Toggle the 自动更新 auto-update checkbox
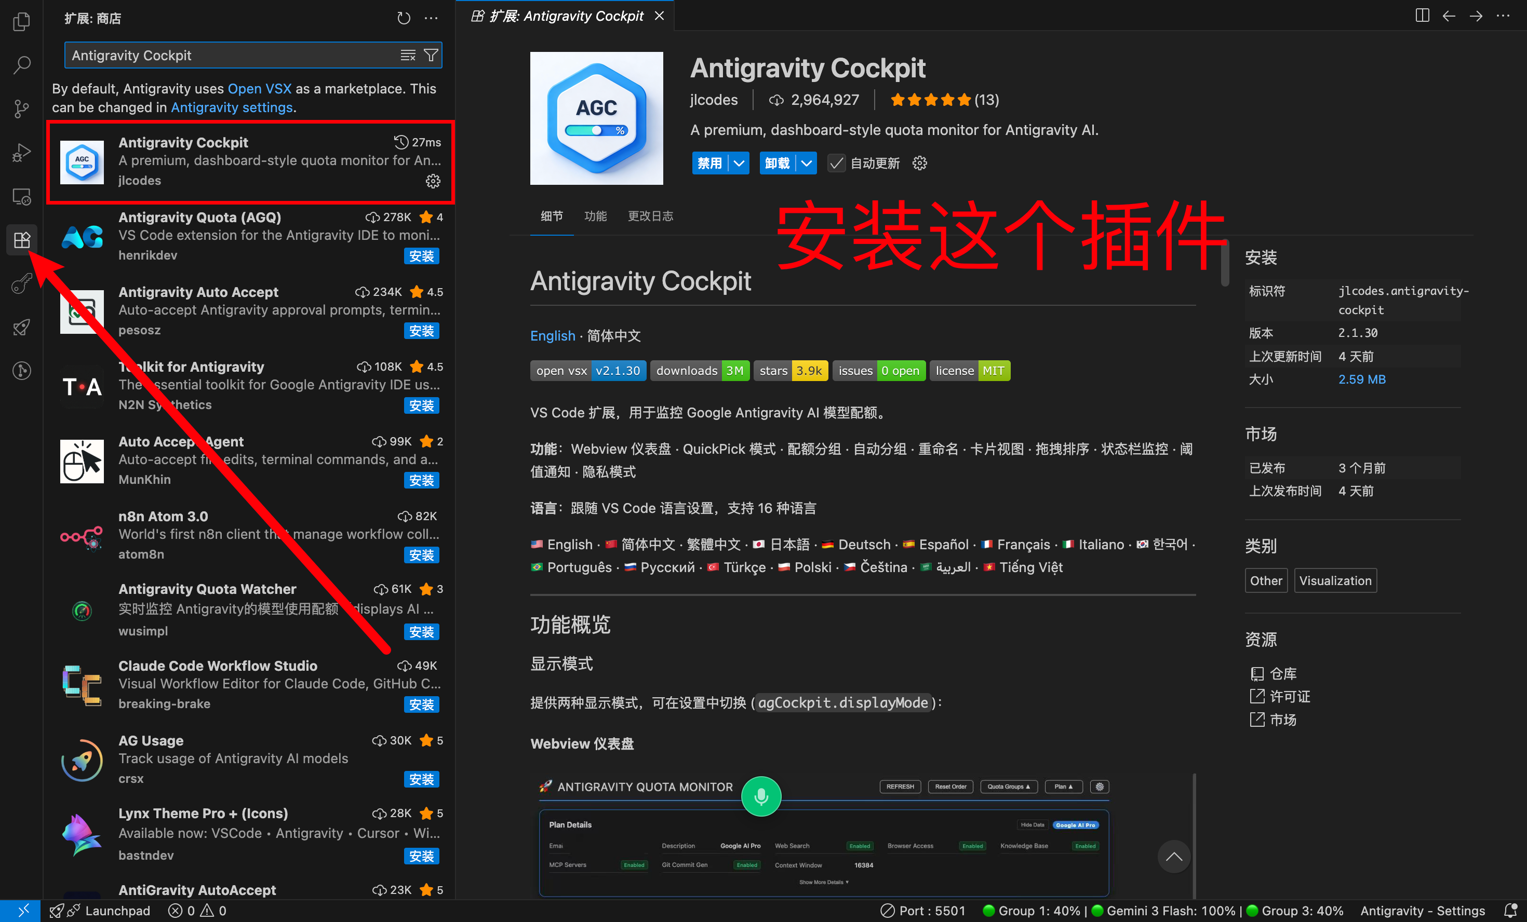The width and height of the screenshot is (1527, 922). [836, 163]
